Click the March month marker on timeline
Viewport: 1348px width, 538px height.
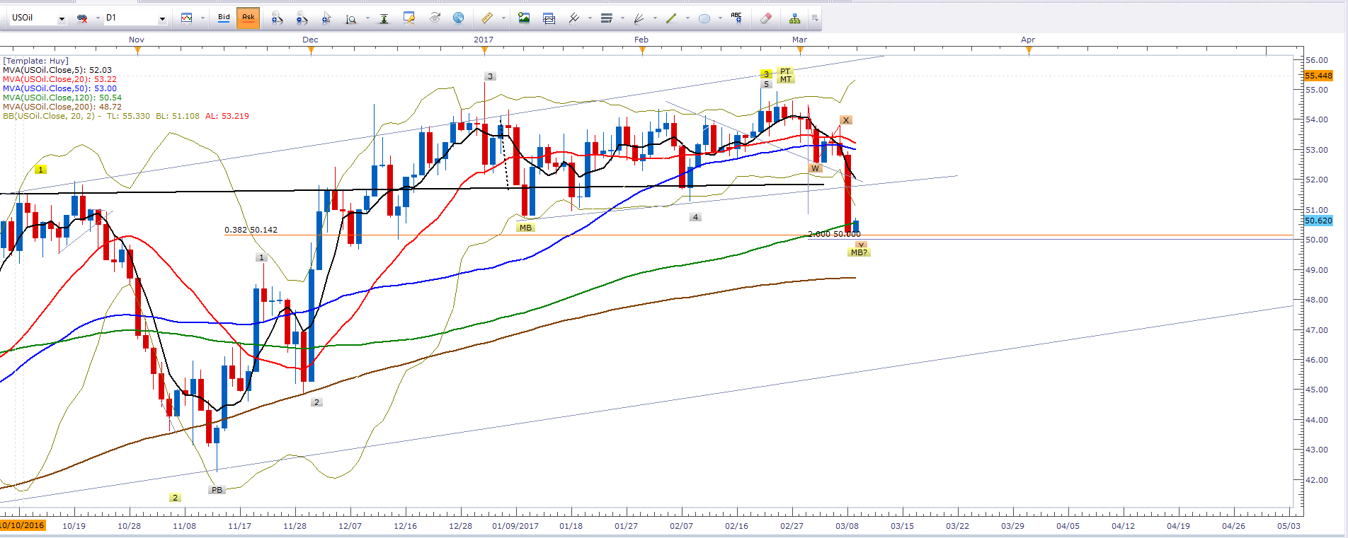[799, 40]
